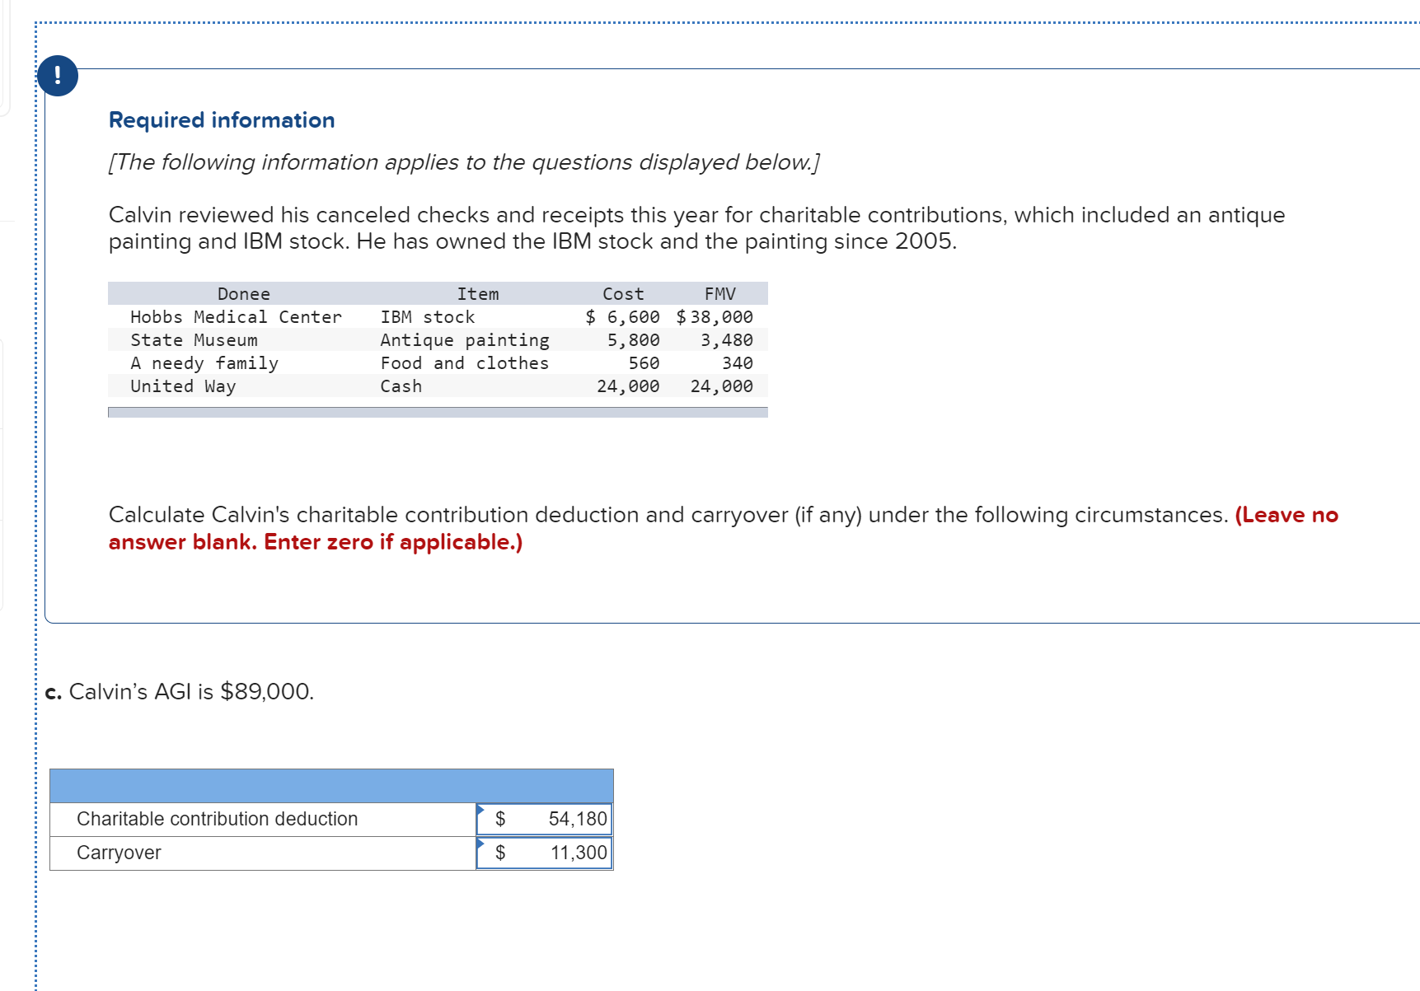Screen dimensions: 1420x991
Task: Click the horizontal scrollbar under the donations table
Action: click(x=438, y=412)
